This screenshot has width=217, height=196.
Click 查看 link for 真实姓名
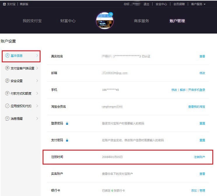point(202,56)
